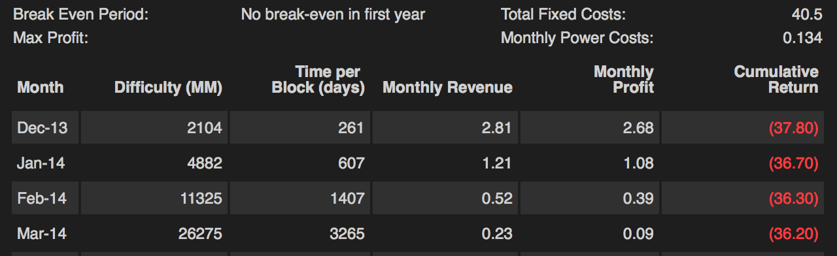
Task: Click the Max Profit label
Action: [x=50, y=38]
